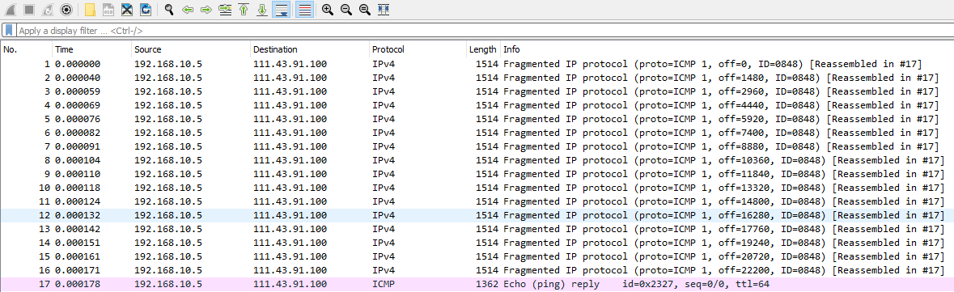Click ICMP protocol cell in packet 17
The height and width of the screenshot is (292, 954).
384,284
